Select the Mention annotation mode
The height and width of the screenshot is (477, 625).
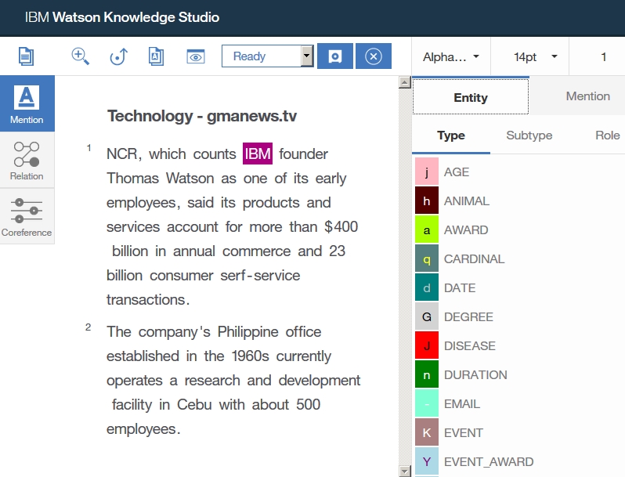tap(27, 103)
